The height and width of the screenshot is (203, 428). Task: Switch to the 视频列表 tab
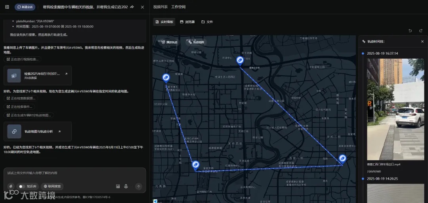[160, 7]
